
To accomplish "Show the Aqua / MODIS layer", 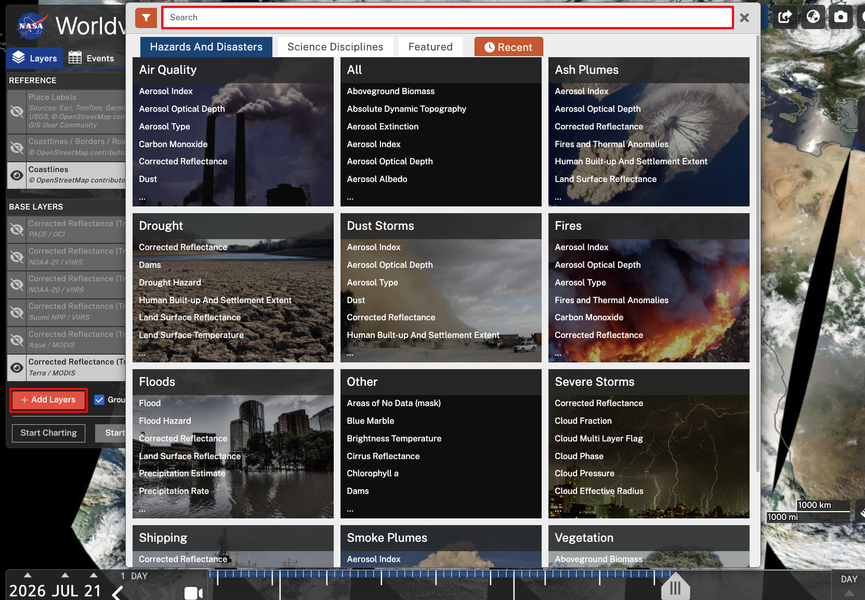I will pyautogui.click(x=17, y=340).
